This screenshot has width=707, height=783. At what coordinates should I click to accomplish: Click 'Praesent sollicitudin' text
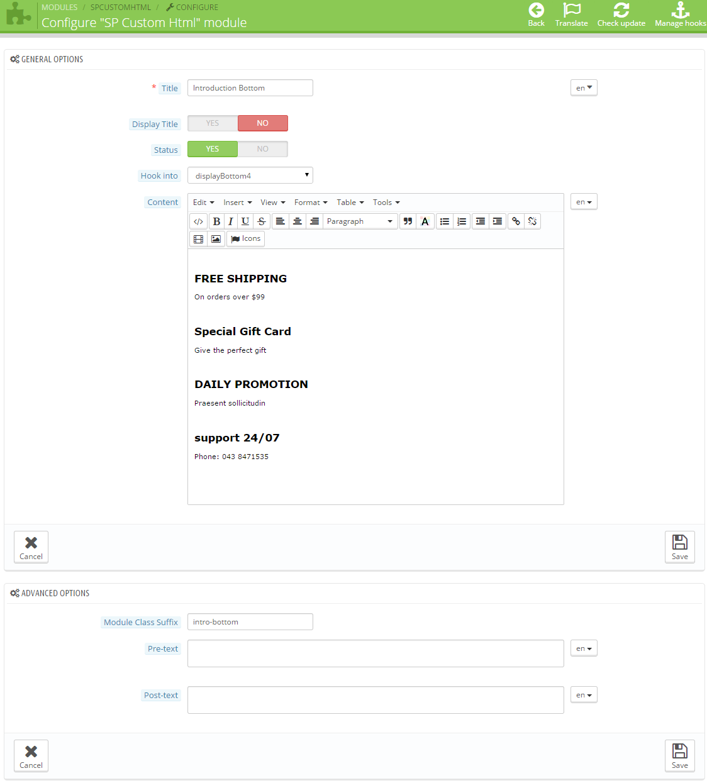[x=230, y=403]
